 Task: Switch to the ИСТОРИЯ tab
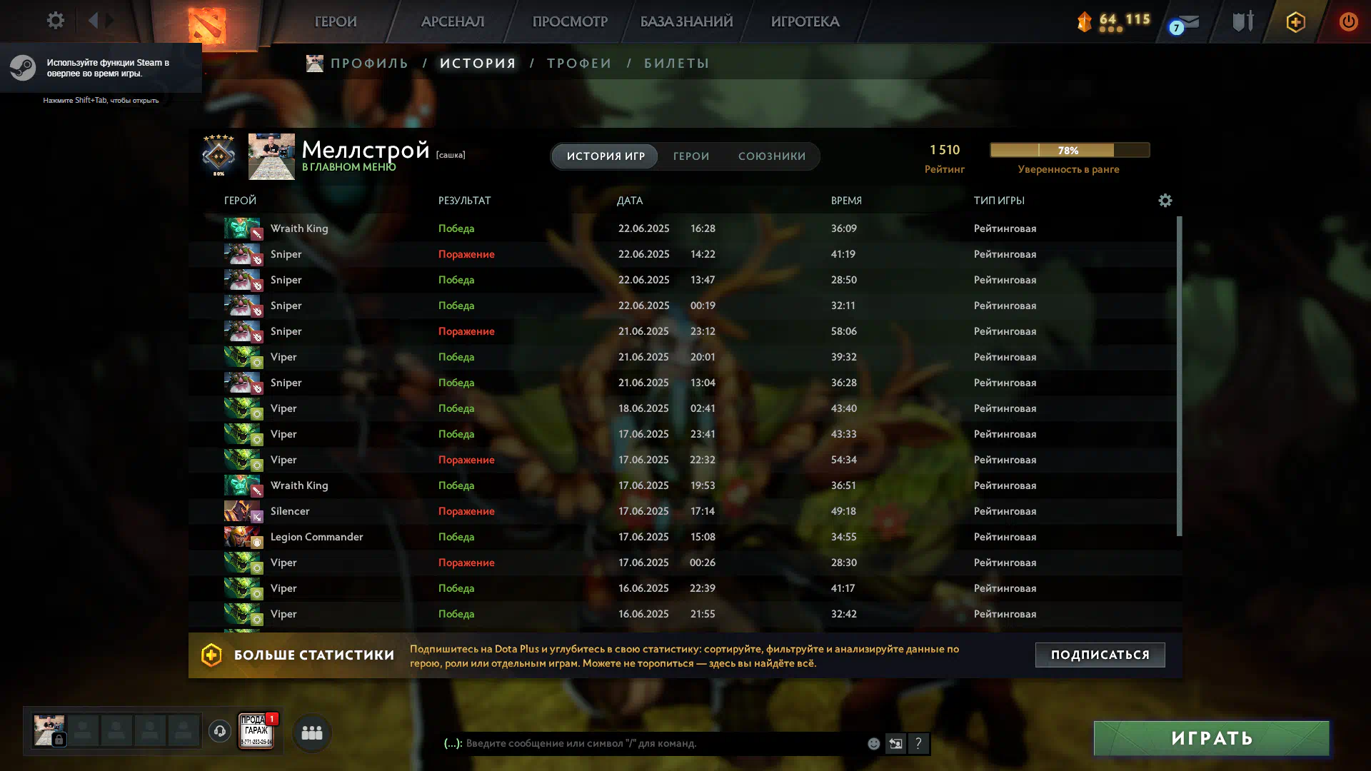tap(478, 64)
